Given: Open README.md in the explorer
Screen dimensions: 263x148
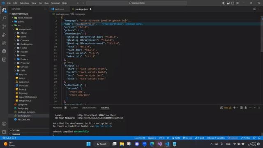Looking at the screenshot, I should tap(24, 120).
